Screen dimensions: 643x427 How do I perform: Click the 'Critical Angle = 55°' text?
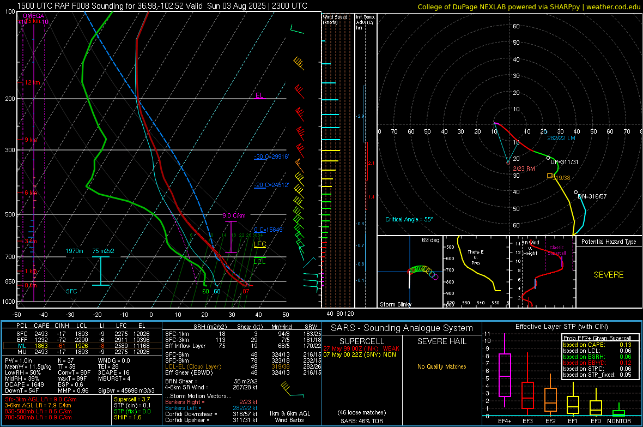coord(409,219)
